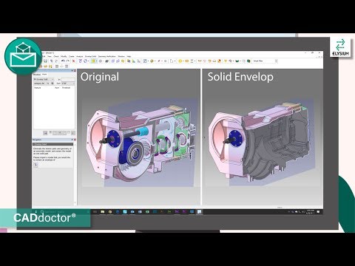Open the Category list dropdown

click(41, 83)
